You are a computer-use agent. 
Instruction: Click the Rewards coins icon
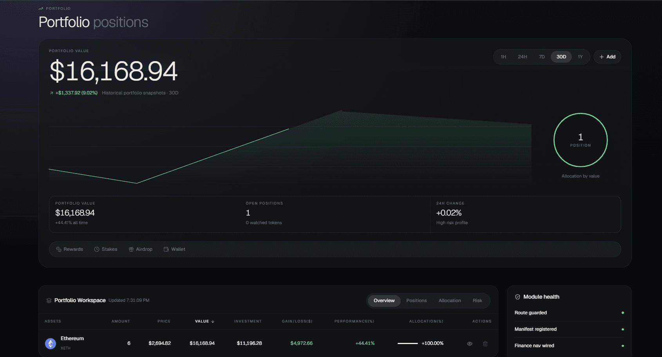click(x=59, y=249)
